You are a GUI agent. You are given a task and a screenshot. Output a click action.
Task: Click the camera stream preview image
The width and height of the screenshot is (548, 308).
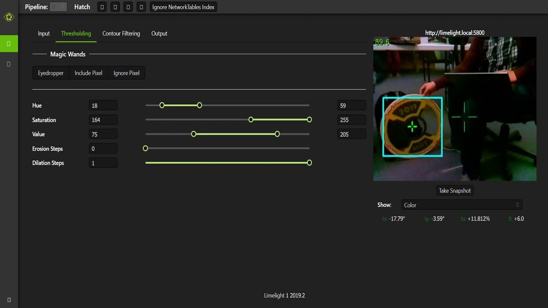[455, 109]
